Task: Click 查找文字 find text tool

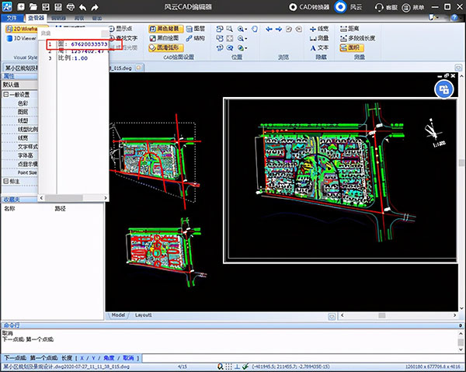Action: pos(123,38)
